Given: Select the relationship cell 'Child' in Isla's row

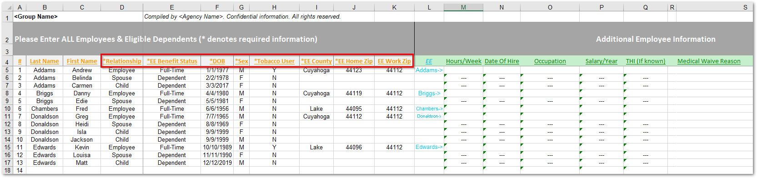Looking at the screenshot, I should coord(122,132).
